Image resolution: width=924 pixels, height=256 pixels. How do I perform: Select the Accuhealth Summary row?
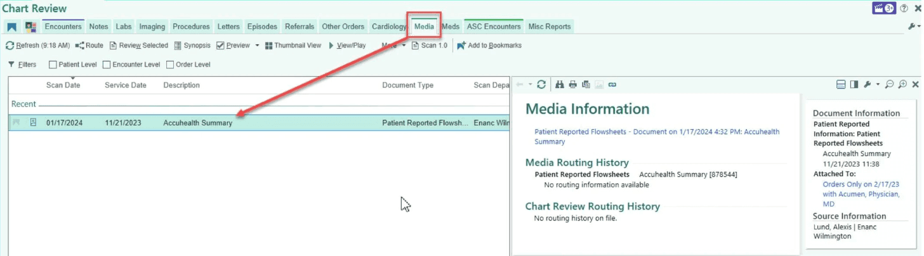coord(259,123)
